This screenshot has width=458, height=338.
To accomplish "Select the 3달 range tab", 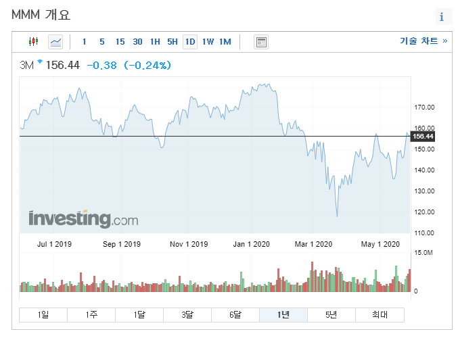I will 187,314.
